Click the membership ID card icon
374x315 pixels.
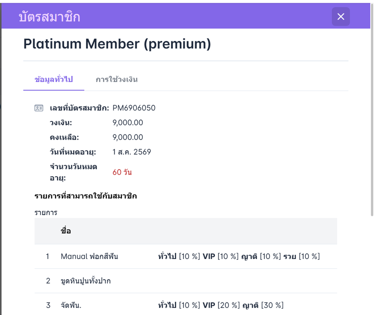[39, 108]
